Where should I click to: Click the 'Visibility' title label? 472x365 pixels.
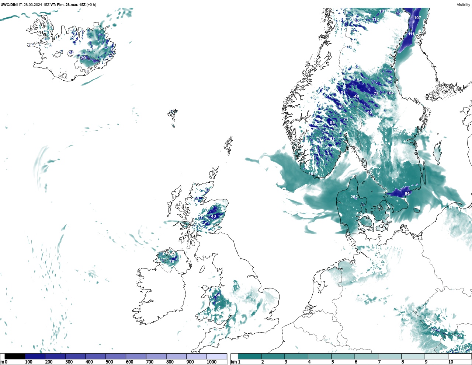coord(464,5)
